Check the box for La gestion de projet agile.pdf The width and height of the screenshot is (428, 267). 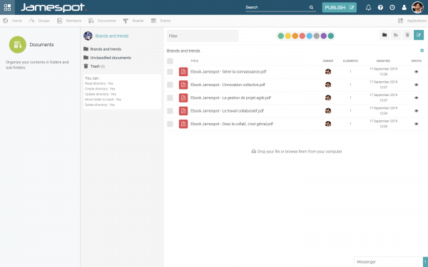(x=170, y=98)
